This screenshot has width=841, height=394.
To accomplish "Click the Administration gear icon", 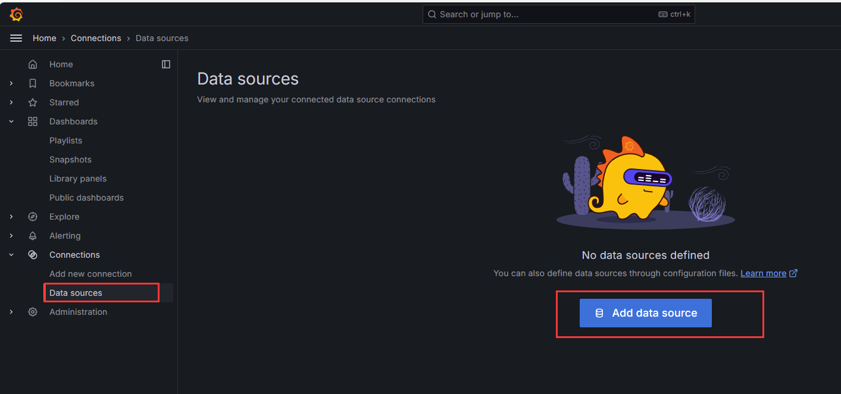I will [33, 312].
